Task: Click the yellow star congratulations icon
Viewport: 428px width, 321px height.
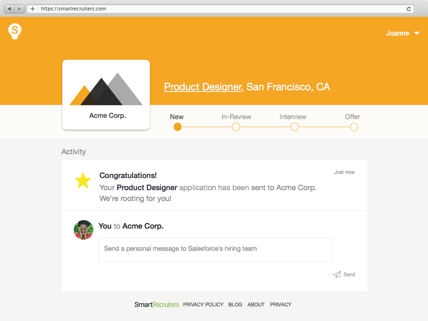Action: click(x=83, y=181)
